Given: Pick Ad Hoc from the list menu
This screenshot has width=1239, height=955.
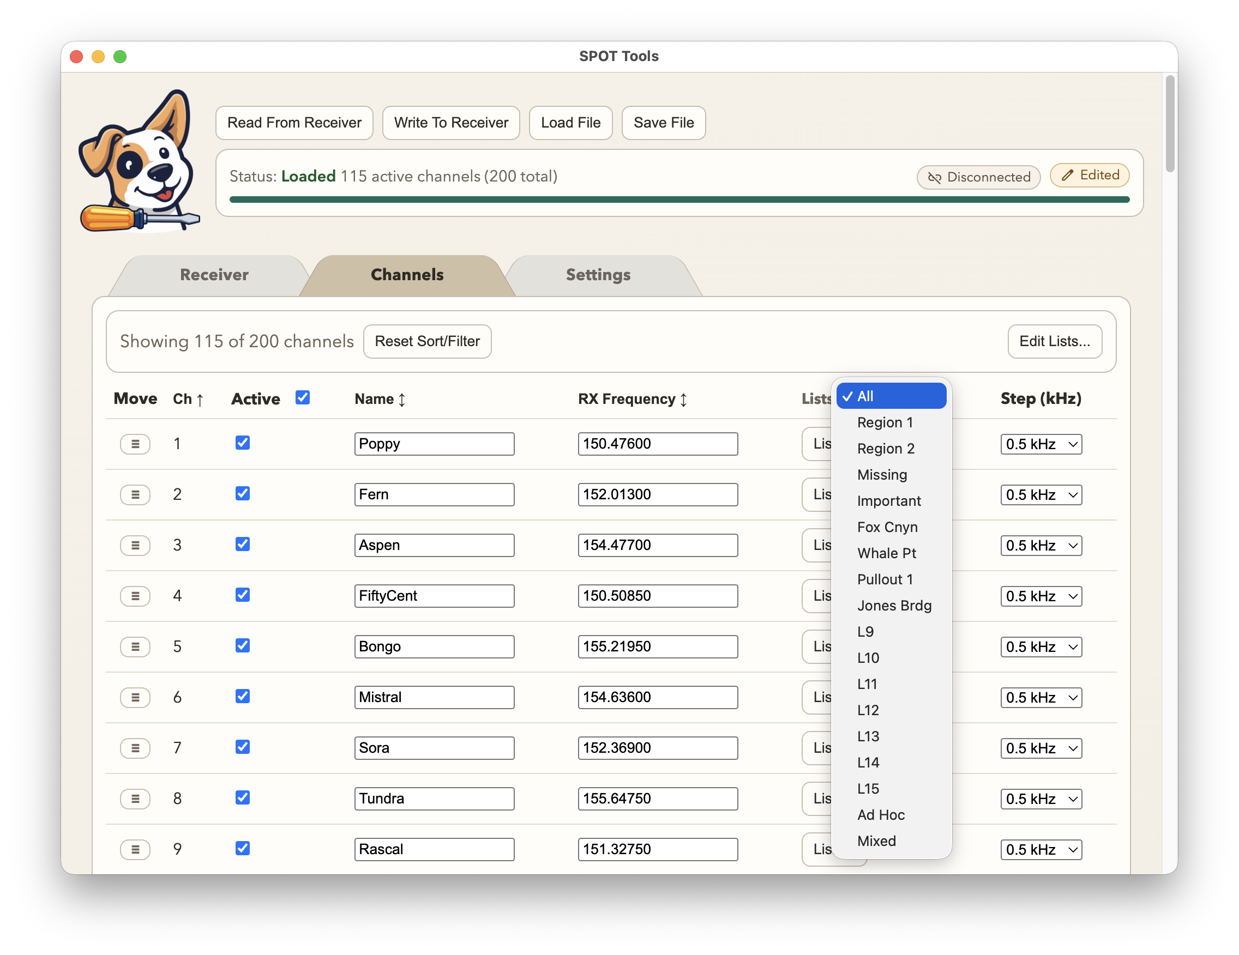Looking at the screenshot, I should (x=891, y=814).
